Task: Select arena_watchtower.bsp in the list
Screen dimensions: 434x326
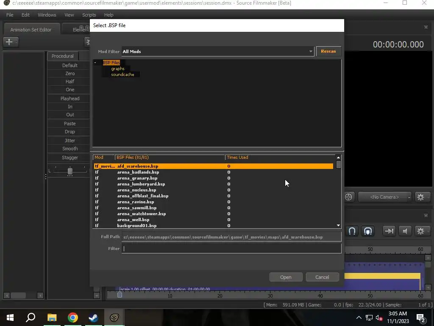Action: (x=214, y=214)
